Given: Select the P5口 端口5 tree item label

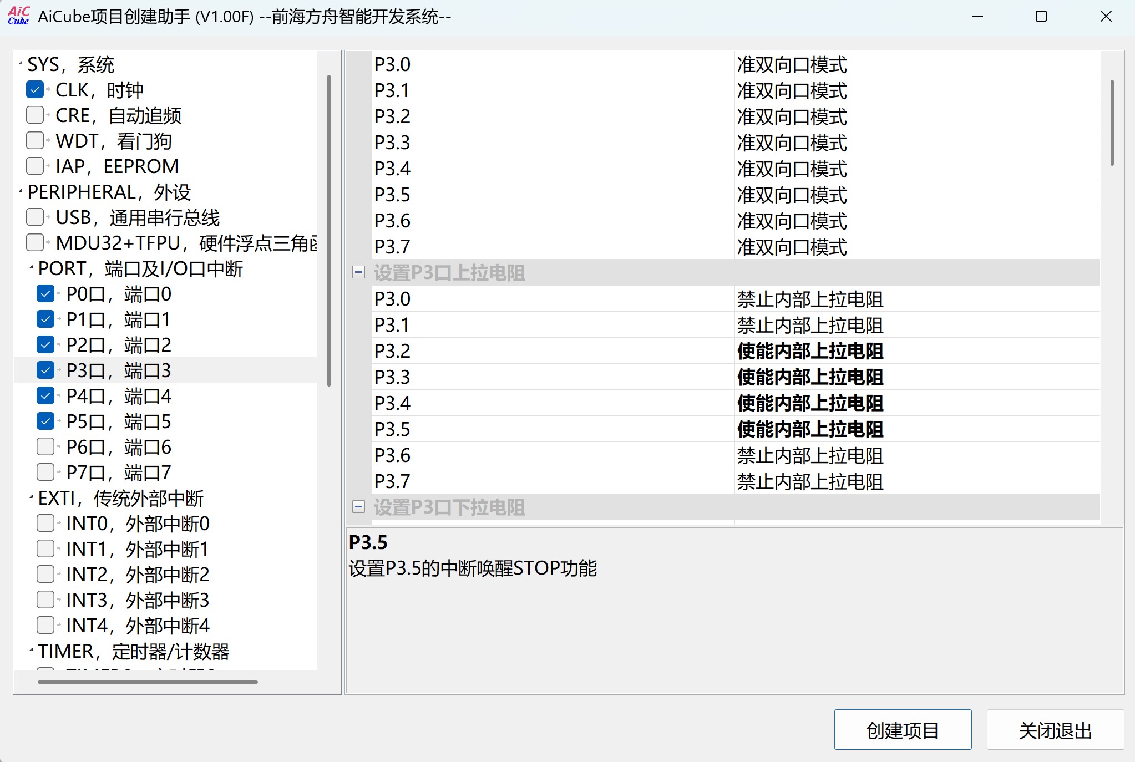Looking at the screenshot, I should tap(119, 421).
